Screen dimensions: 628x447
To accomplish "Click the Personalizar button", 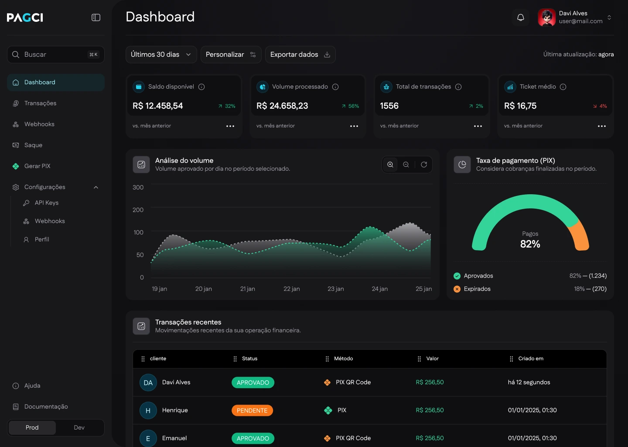I will [231, 55].
